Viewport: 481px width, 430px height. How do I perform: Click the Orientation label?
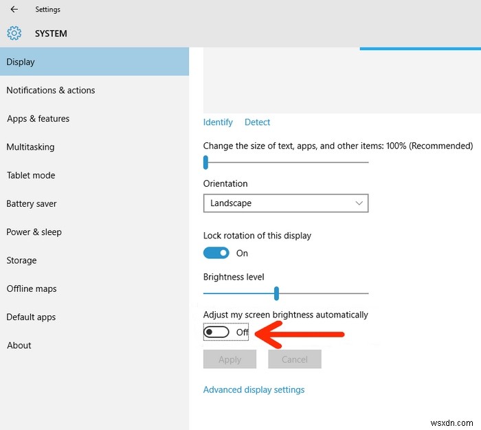coord(225,183)
